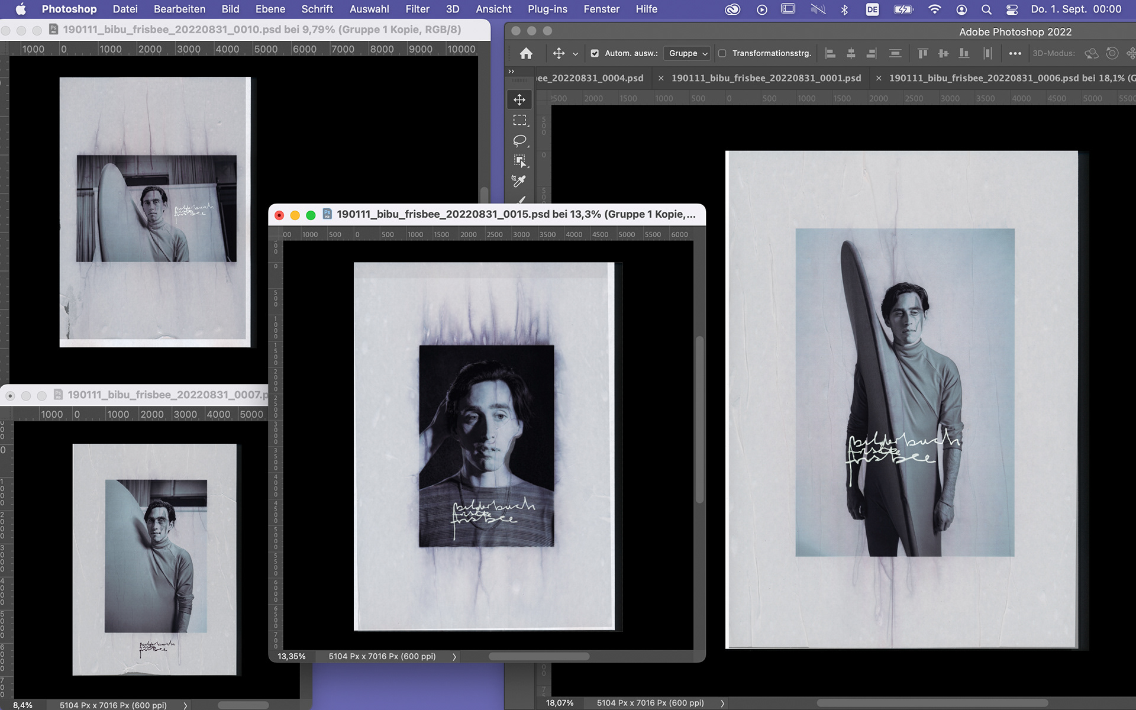This screenshot has width=1136, height=710.
Task: Switch to the 190111_bibu_frisbee_20220831_0001.psd tab
Action: [x=766, y=78]
